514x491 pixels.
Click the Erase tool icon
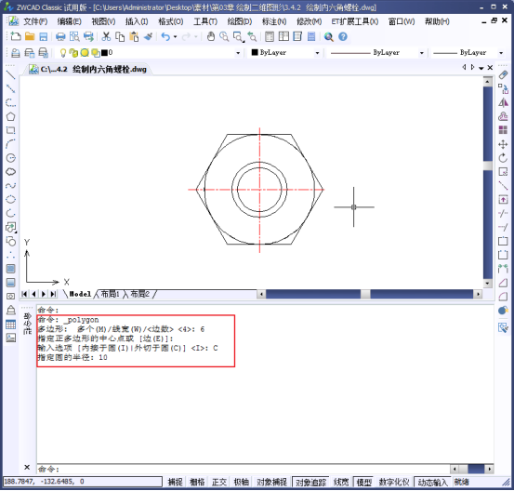(503, 75)
